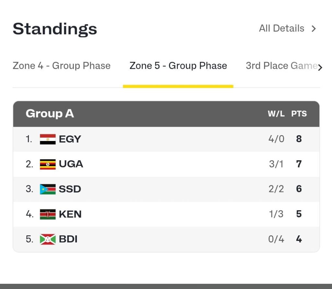Open the EGY team name
The image size is (332, 289).
pos(70,139)
